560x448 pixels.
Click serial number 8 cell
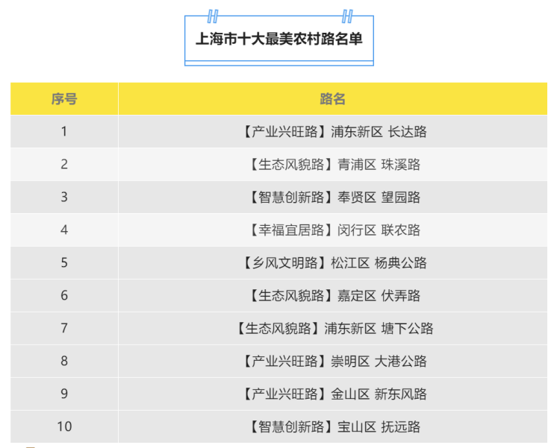[64, 362]
